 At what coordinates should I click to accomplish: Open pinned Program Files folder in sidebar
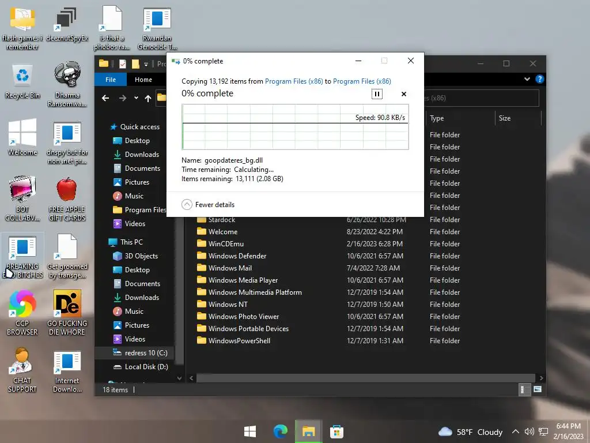139,210
